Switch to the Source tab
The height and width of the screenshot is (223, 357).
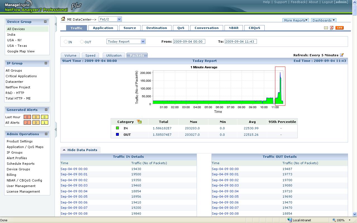pyautogui.click(x=130, y=28)
